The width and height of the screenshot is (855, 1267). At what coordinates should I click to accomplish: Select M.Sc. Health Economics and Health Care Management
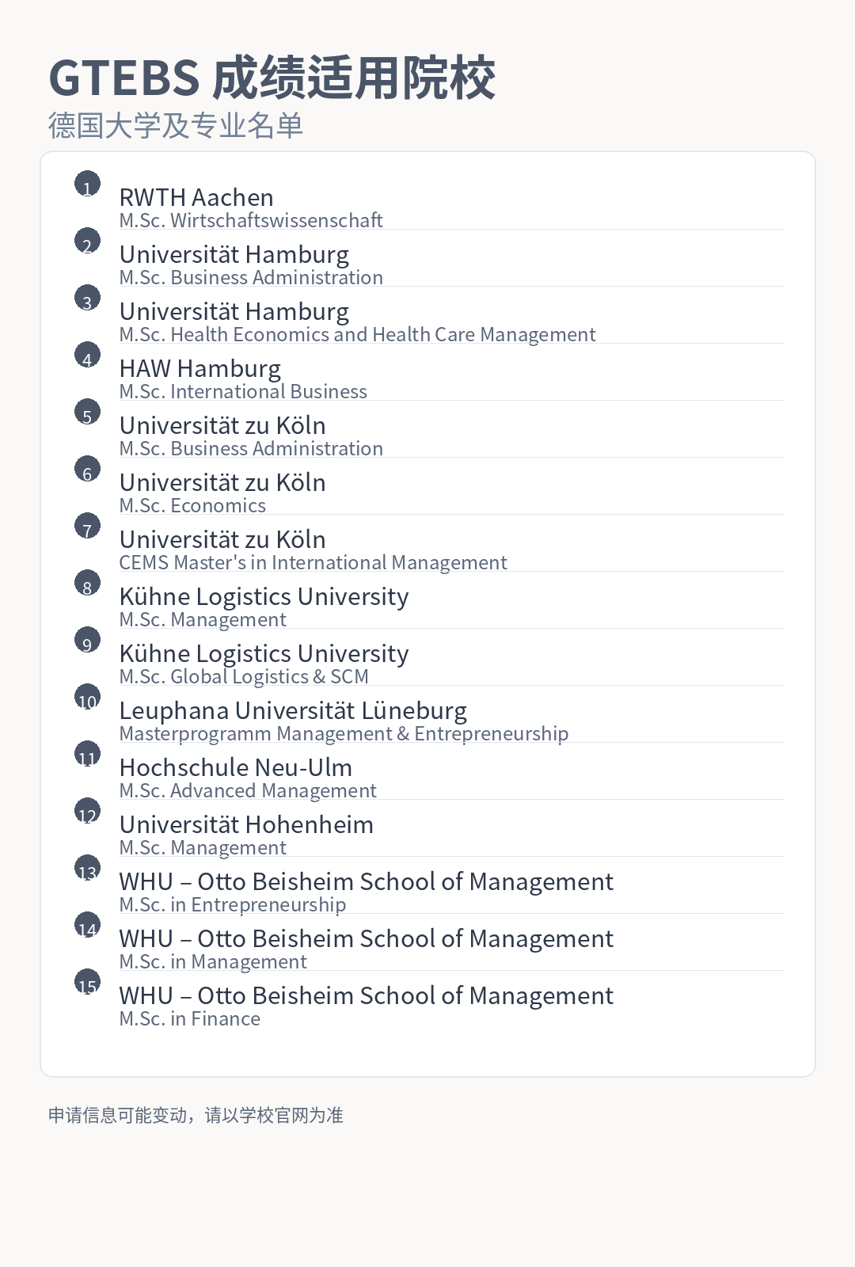point(357,335)
